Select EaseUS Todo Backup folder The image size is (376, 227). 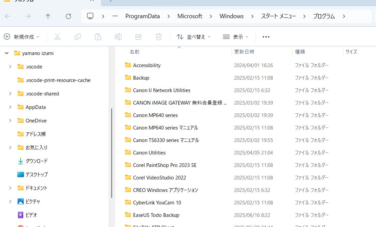click(156, 215)
